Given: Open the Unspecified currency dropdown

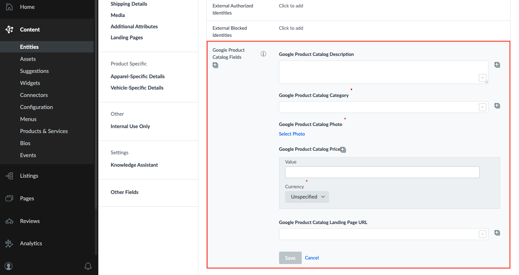Looking at the screenshot, I should 307,197.
